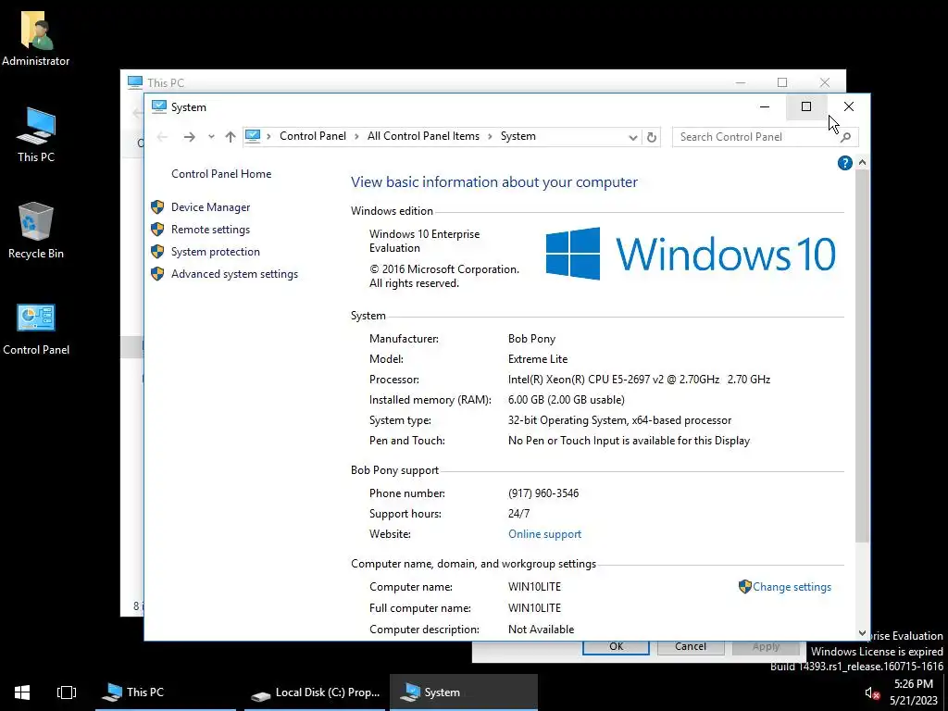Click the shield icon next to Change settings

[745, 587]
